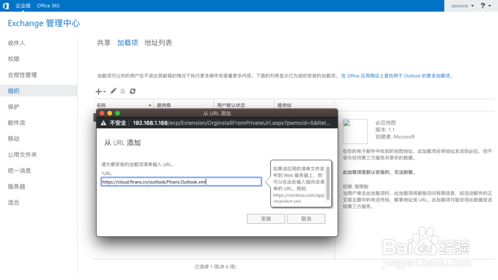Click the edit pencil icon
The width and height of the screenshot is (498, 280).
[113, 91]
